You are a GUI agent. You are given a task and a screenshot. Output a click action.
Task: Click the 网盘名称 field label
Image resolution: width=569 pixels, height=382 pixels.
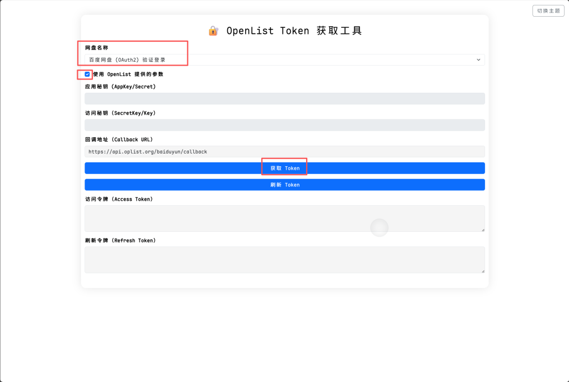[97, 48]
